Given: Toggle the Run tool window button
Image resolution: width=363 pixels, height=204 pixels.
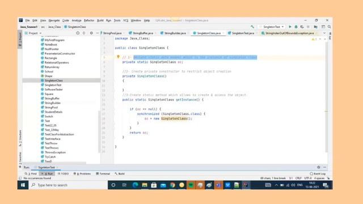Looking at the screenshot, I should click(47, 174).
